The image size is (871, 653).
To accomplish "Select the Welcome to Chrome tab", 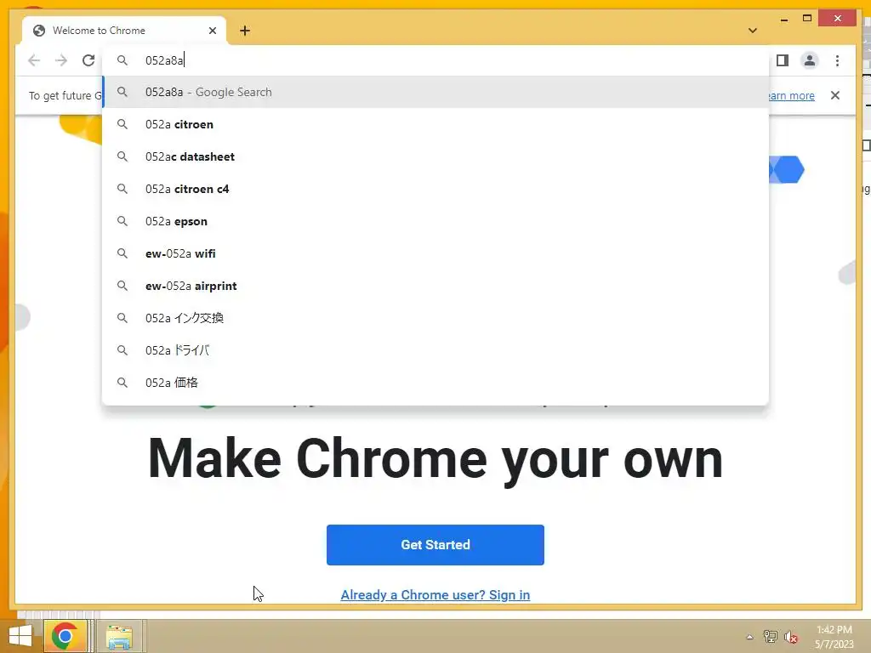I will [x=124, y=31].
